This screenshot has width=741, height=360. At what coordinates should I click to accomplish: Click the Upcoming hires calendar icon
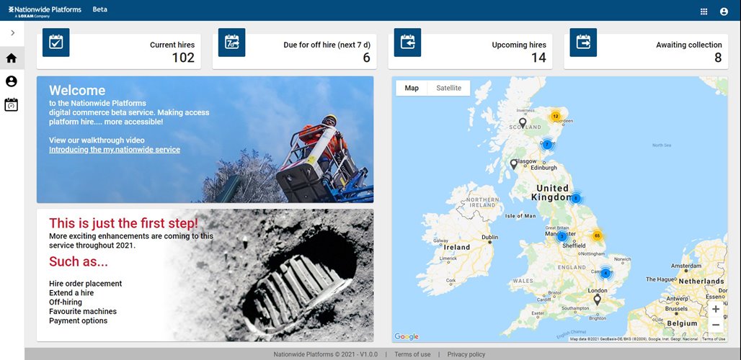[407, 42]
